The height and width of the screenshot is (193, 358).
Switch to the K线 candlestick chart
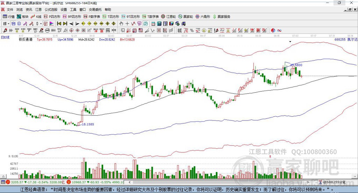click(36, 17)
